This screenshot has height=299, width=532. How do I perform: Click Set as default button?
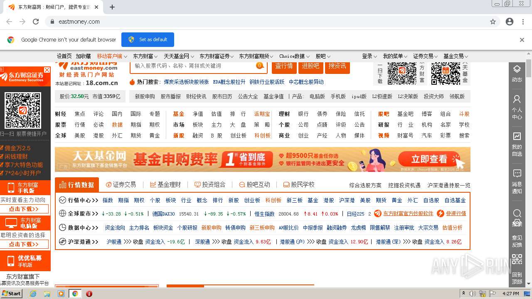tap(148, 39)
